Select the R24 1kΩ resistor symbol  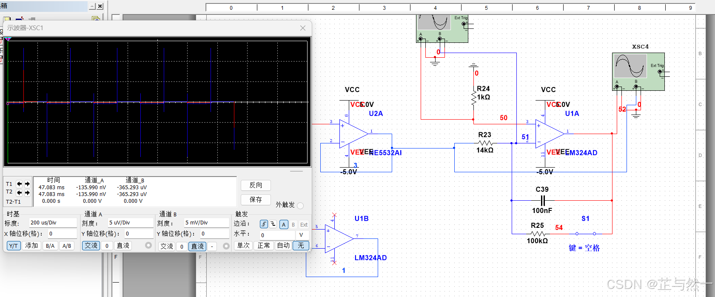click(473, 98)
